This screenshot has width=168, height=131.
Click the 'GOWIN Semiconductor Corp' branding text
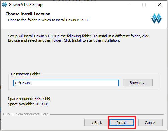(x=26, y=114)
